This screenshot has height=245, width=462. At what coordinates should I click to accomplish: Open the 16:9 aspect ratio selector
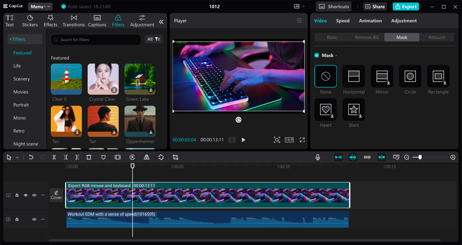coord(289,140)
